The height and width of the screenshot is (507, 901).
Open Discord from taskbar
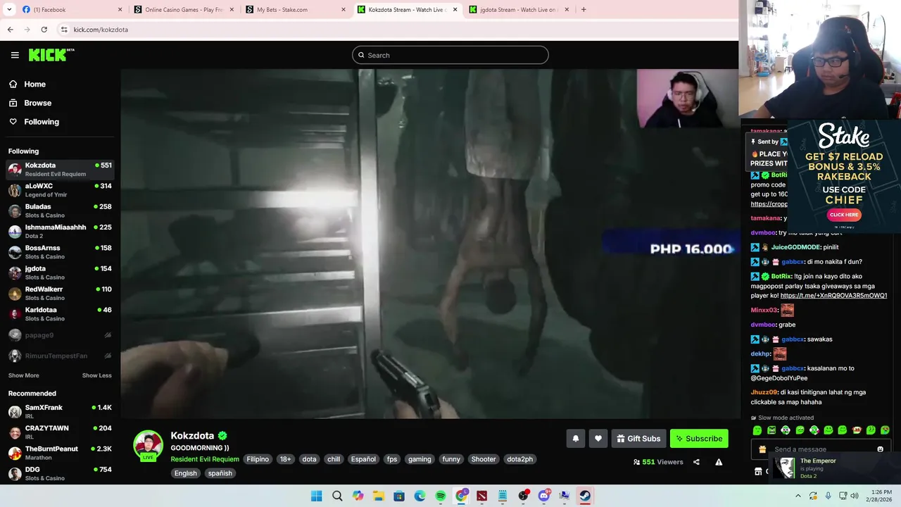click(543, 496)
